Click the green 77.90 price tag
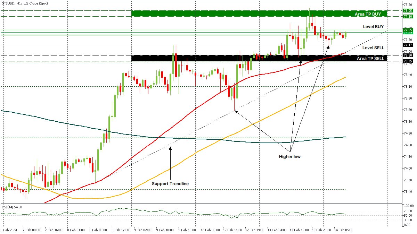The image size is (417, 234). pos(408,16)
